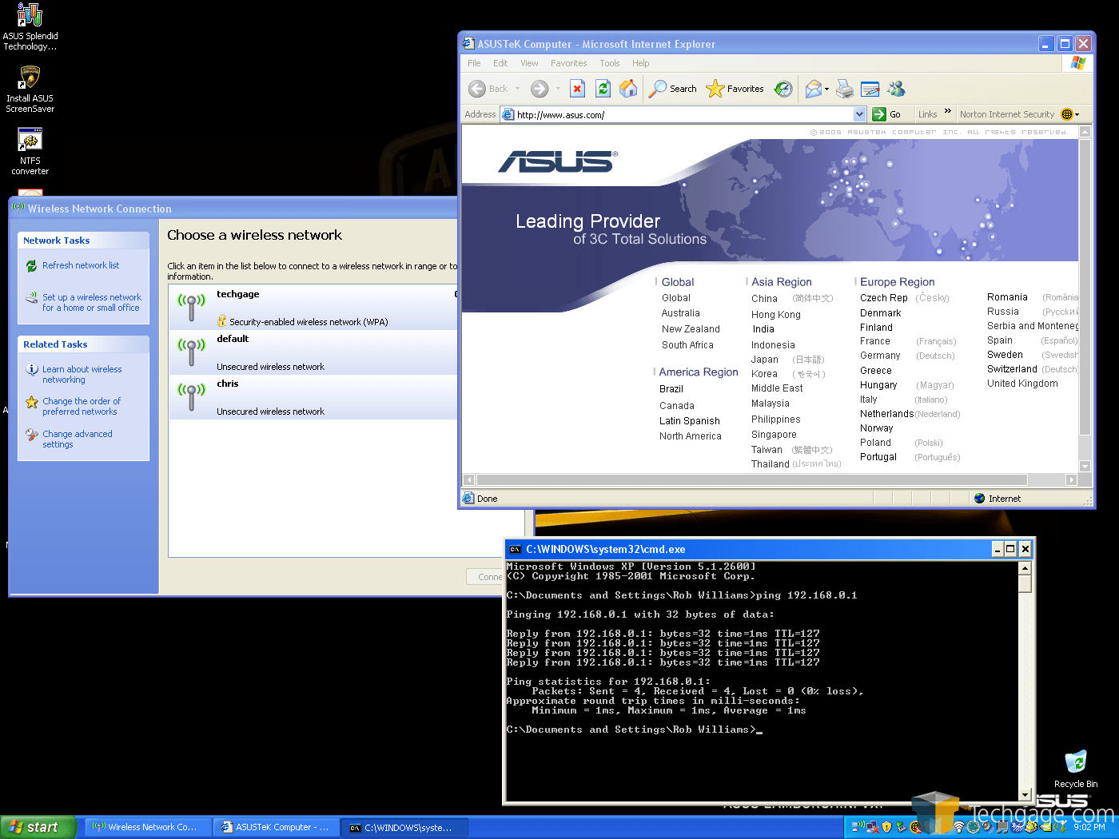The height and width of the screenshot is (839, 1119).
Task: Click the Links toolbar label
Action: (x=927, y=114)
